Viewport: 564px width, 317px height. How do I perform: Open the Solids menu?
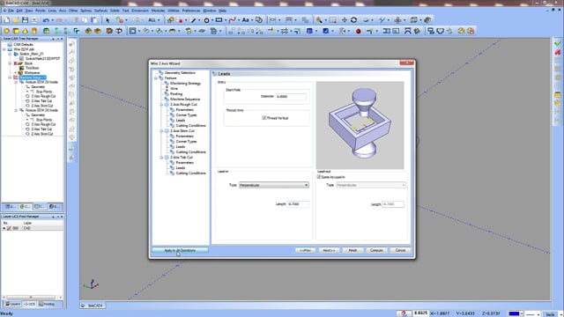pyautogui.click(x=115, y=11)
